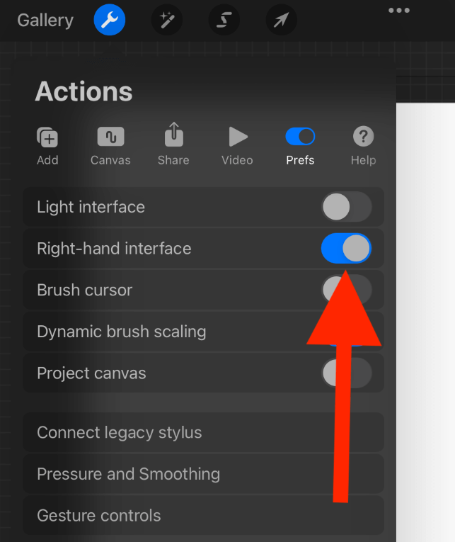Turn off Right-hand interface switch
The width and height of the screenshot is (455, 542).
[346, 249]
